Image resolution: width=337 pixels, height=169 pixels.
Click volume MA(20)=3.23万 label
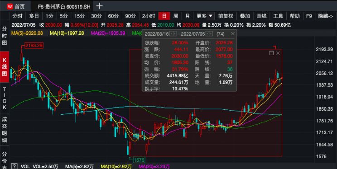154,166
